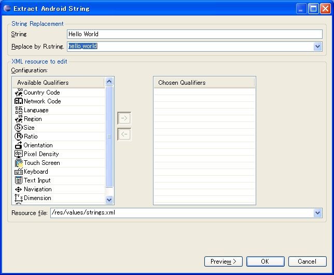Confirm with the OK button

point(265,262)
